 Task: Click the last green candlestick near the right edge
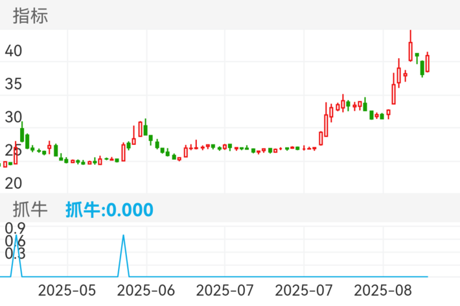(x=422, y=67)
